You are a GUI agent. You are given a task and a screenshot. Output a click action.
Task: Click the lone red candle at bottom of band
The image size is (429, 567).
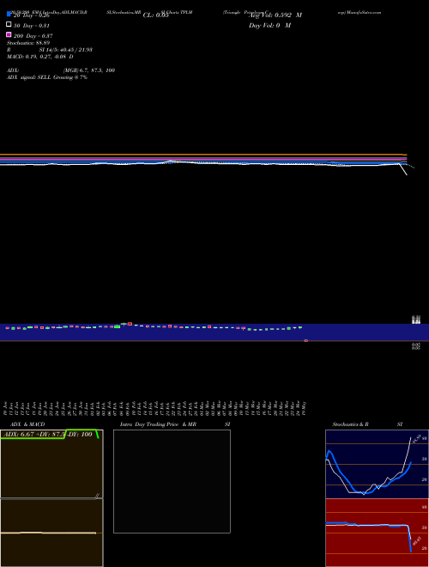pos(305,341)
